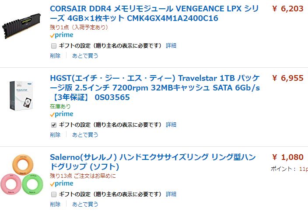Image resolution: width=308 pixels, height=211 pixels.
Task: Click the Prime logo under HGST Travelstar
Action: click(62, 114)
